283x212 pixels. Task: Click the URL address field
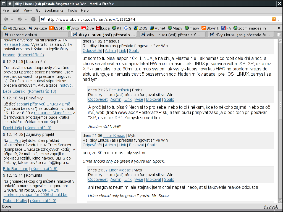pyautogui.click(x=155, y=19)
